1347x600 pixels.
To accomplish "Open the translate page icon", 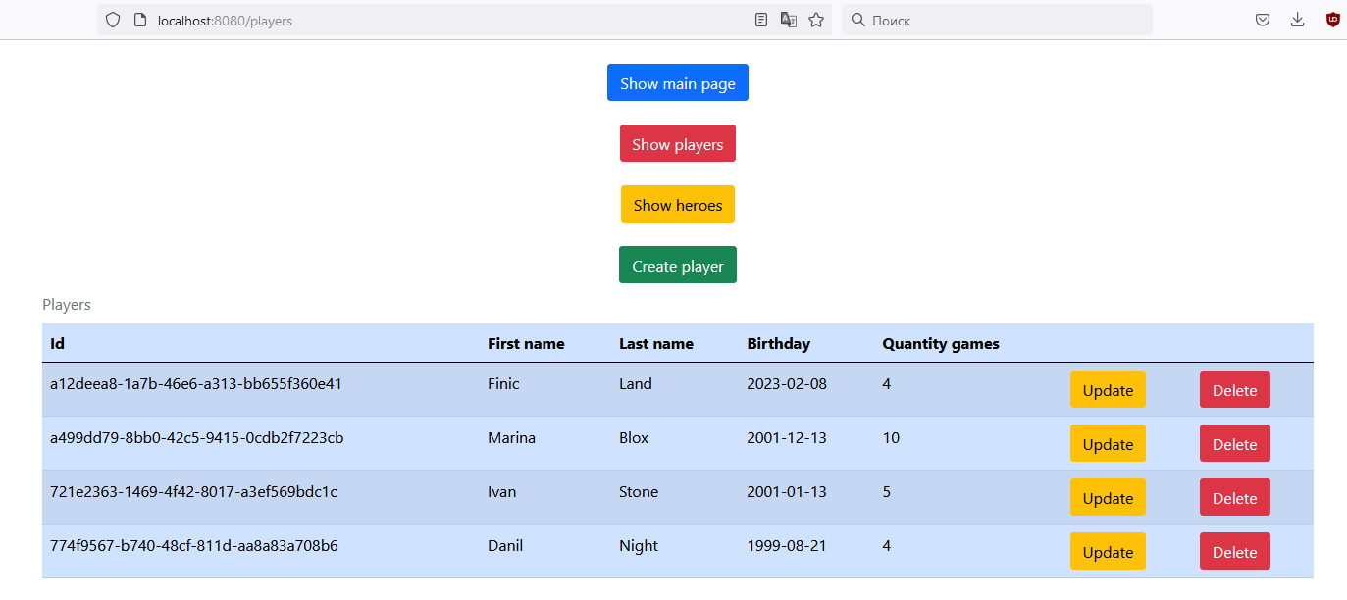I will (788, 19).
